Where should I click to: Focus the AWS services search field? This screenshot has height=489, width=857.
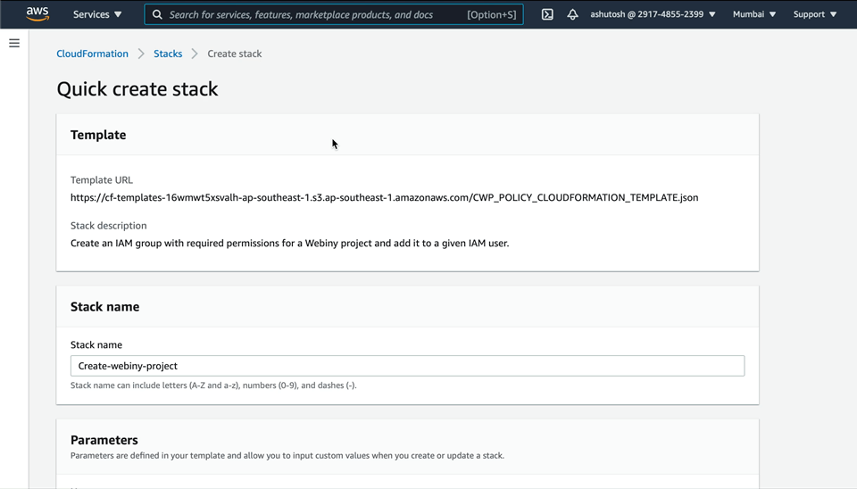(312, 14)
